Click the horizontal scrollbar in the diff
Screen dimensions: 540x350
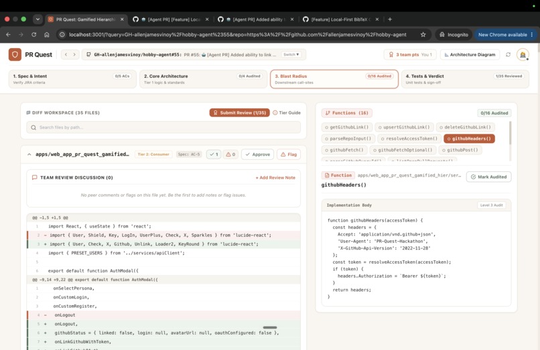[270, 327]
